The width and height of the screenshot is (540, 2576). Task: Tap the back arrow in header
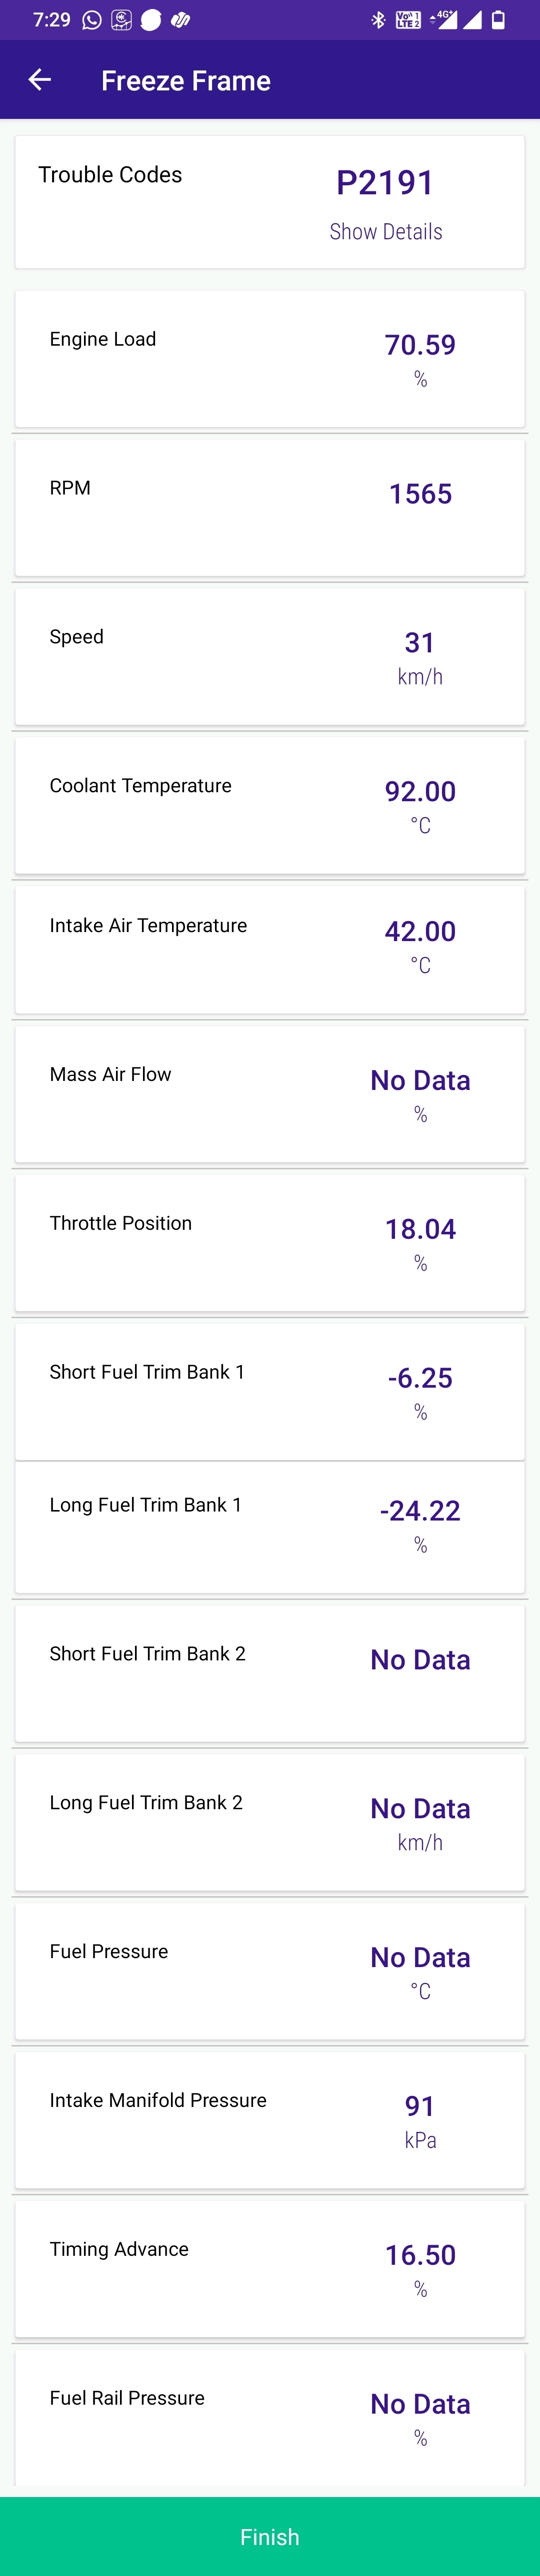coord(40,80)
